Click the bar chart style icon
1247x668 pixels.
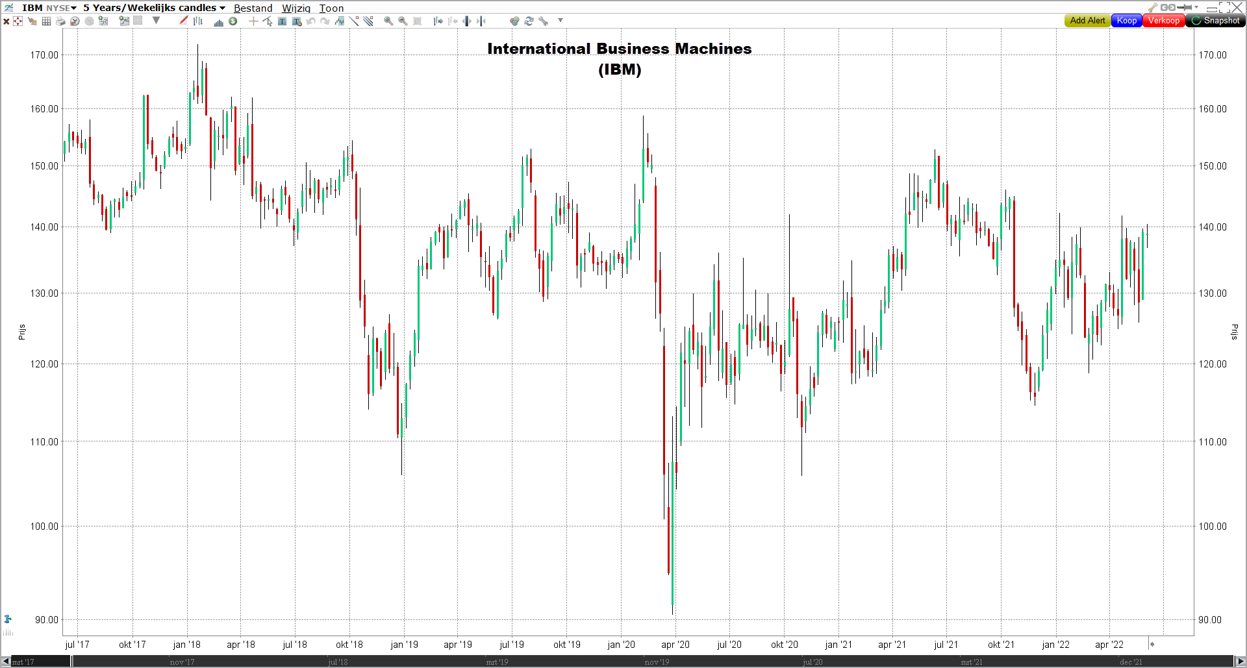click(198, 21)
